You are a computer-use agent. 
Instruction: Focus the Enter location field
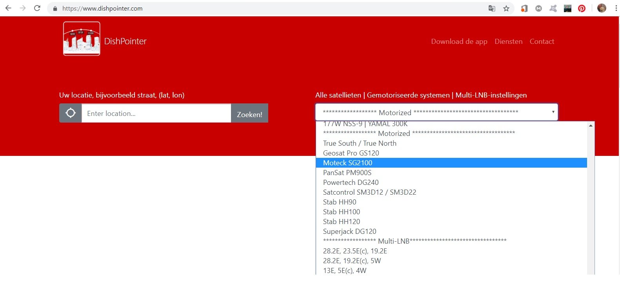(x=156, y=113)
